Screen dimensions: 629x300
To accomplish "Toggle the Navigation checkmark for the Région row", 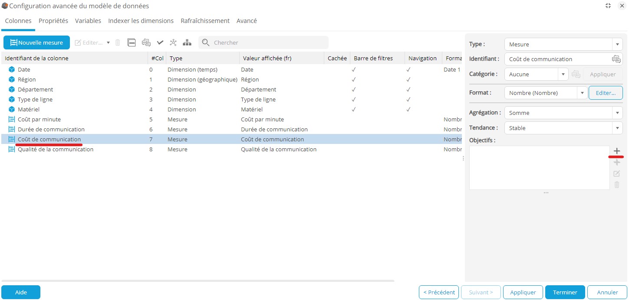I will point(408,80).
